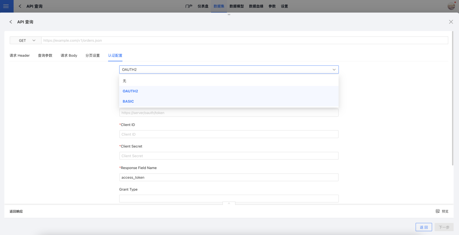Collapse the OAUTH2 authentication type dropdown
This screenshot has height=235, width=459.
click(x=334, y=69)
